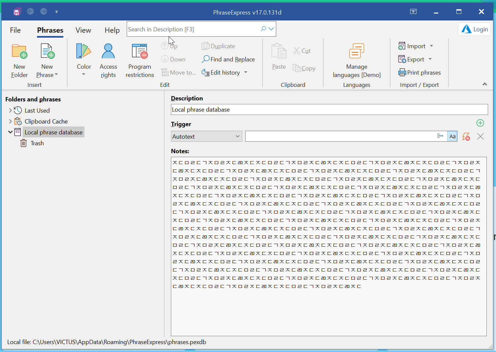Click the Login button
This screenshot has height=352, width=496.
coord(475,29)
